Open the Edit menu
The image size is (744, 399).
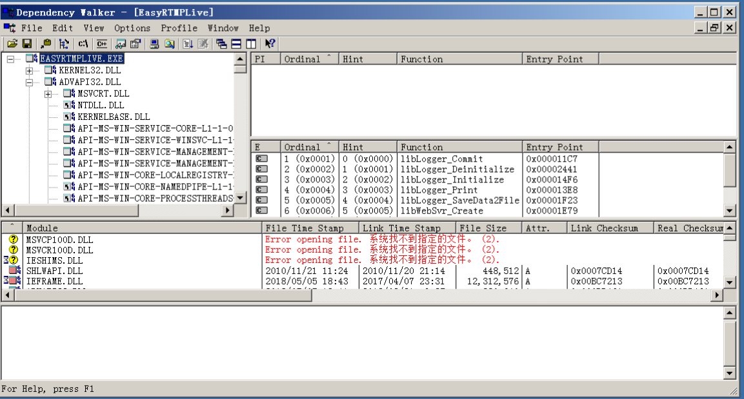(63, 28)
